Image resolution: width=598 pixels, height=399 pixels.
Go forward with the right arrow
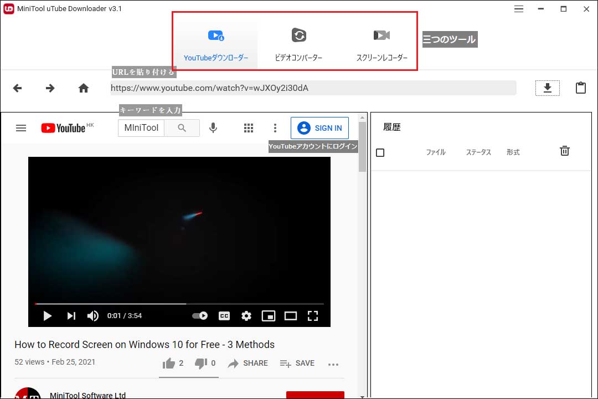click(50, 88)
